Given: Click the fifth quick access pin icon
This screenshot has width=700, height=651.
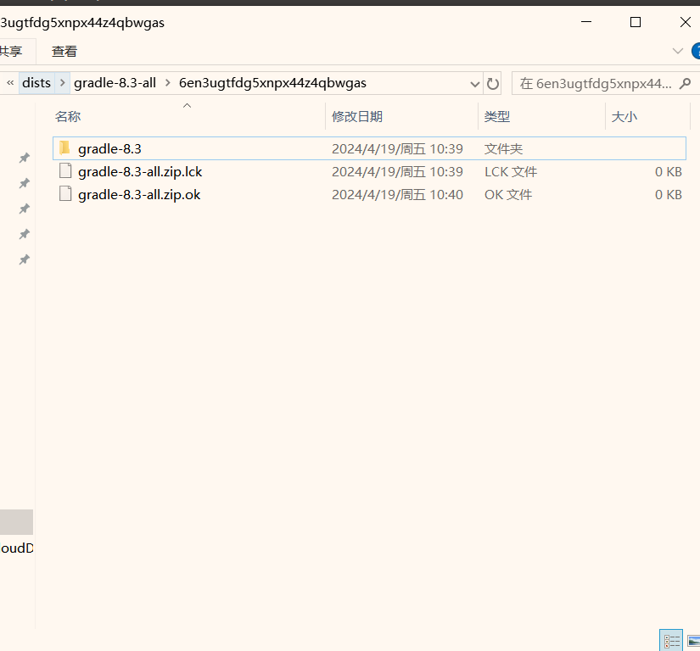Looking at the screenshot, I should 24,259.
